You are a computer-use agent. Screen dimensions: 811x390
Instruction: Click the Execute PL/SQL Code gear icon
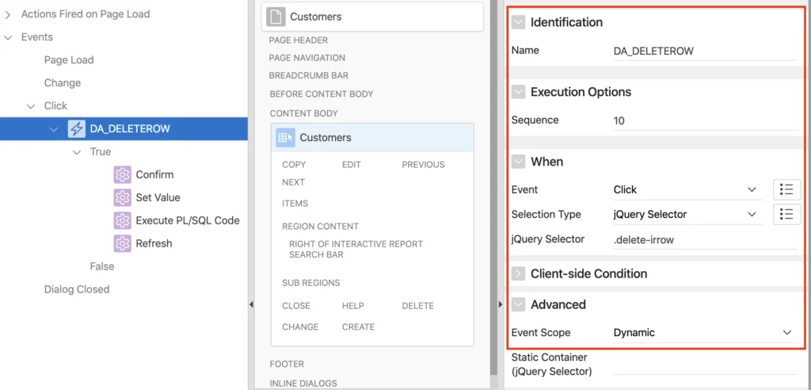[x=123, y=220]
